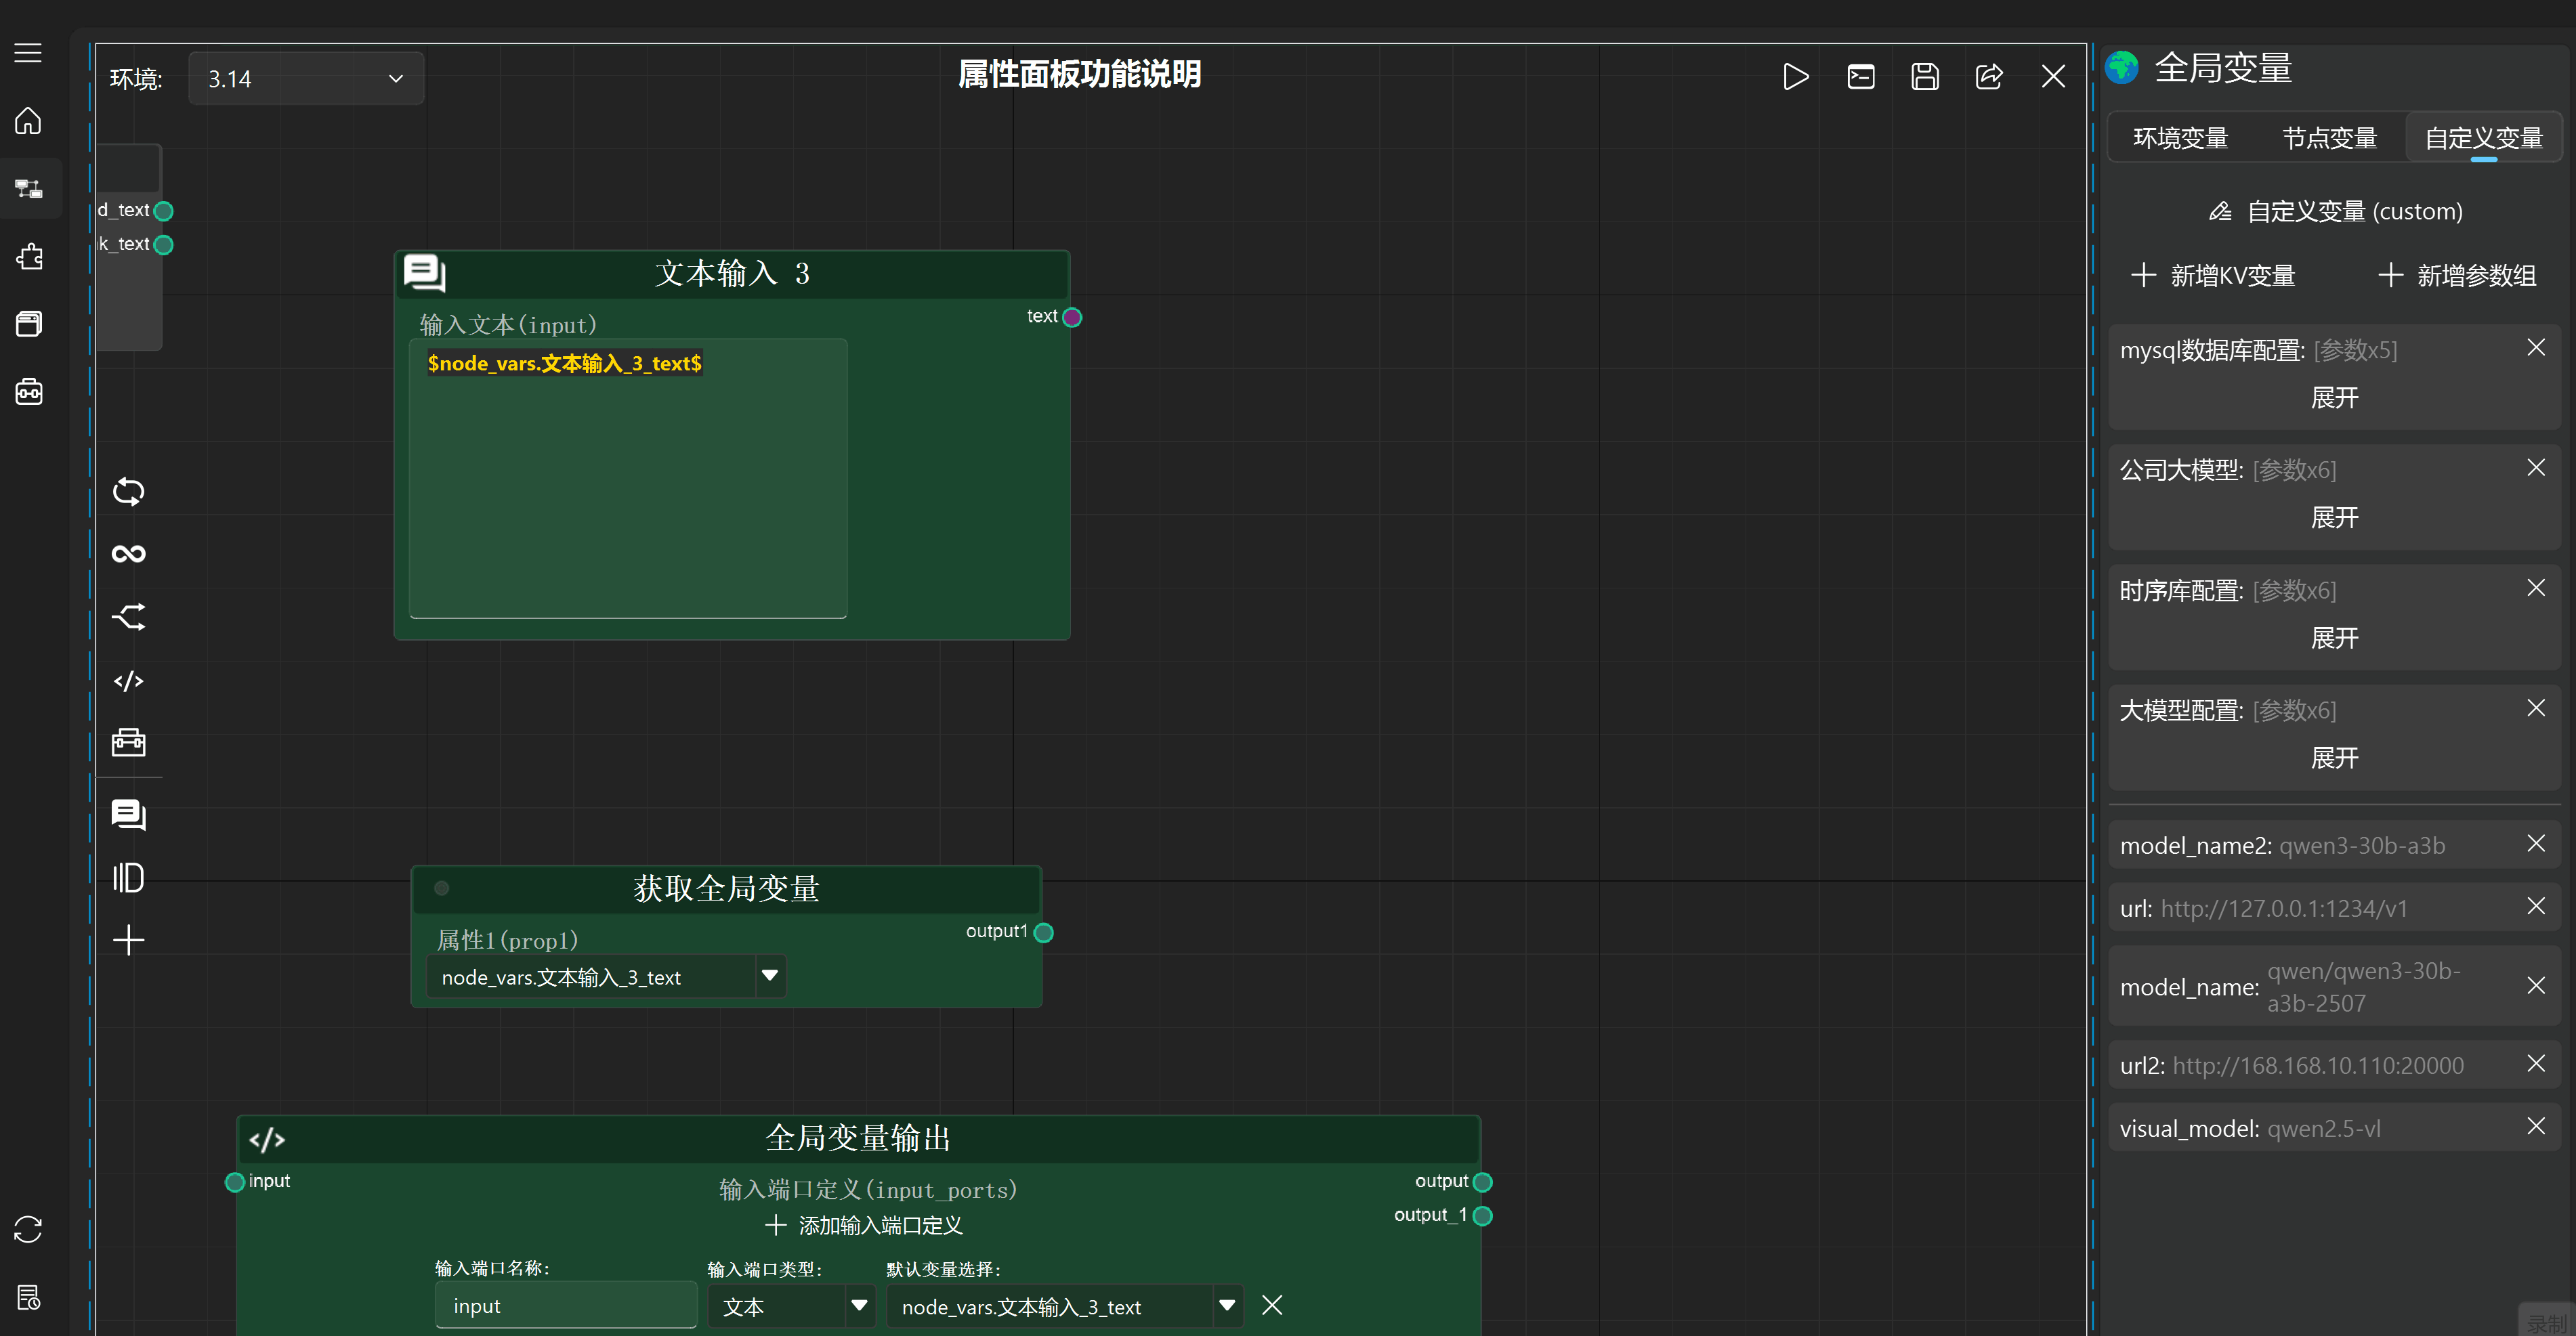Switch to the 节点变量 tab
Image resolution: width=2576 pixels, height=1336 pixels.
(2330, 138)
